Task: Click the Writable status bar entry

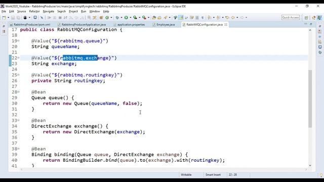Action: pyautogui.click(x=186, y=174)
